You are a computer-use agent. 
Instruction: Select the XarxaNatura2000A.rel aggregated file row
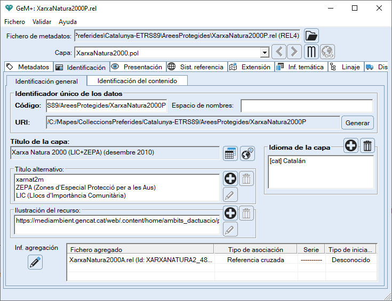[x=141, y=260]
